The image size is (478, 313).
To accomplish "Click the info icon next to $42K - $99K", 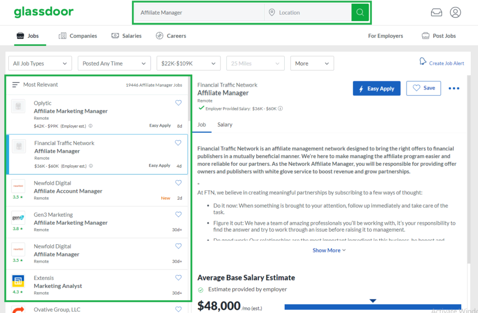I will coord(90,126).
